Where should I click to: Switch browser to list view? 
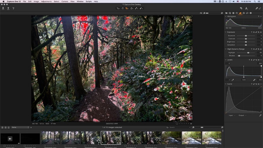tap(5, 127)
